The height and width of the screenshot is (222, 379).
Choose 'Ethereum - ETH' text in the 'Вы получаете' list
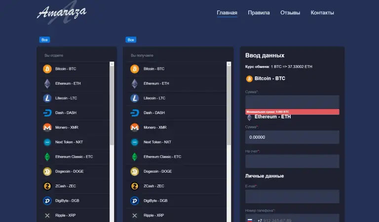point(156,83)
